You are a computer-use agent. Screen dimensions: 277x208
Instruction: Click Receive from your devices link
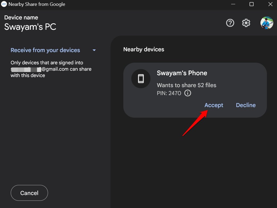(45, 50)
